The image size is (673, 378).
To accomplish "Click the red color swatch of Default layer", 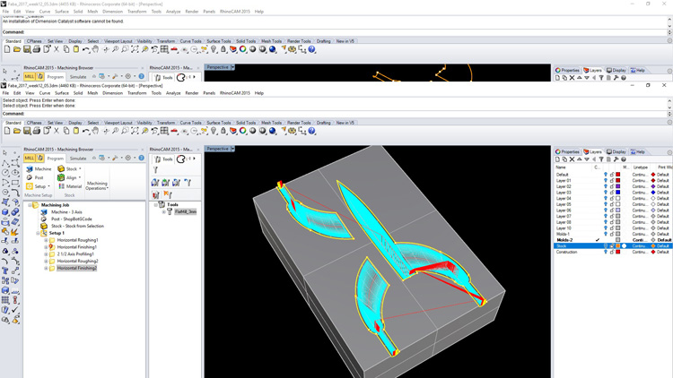I will [618, 175].
